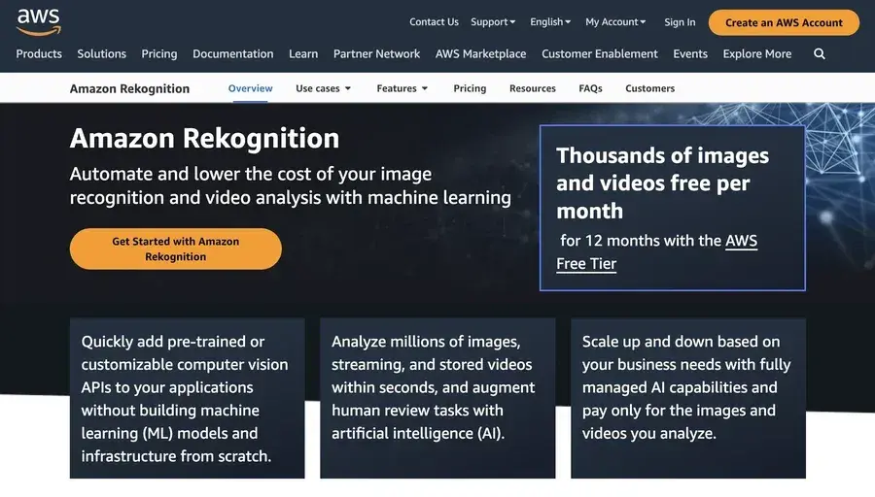
Task: Open the Products menu
Action: 39,54
